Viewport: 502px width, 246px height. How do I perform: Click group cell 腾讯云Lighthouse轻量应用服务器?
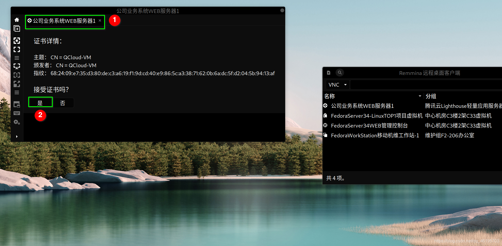(463, 106)
